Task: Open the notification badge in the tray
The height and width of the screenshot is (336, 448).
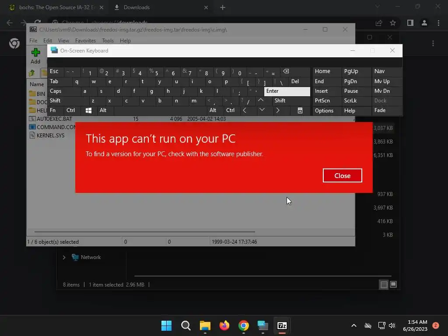Action: coord(435,325)
